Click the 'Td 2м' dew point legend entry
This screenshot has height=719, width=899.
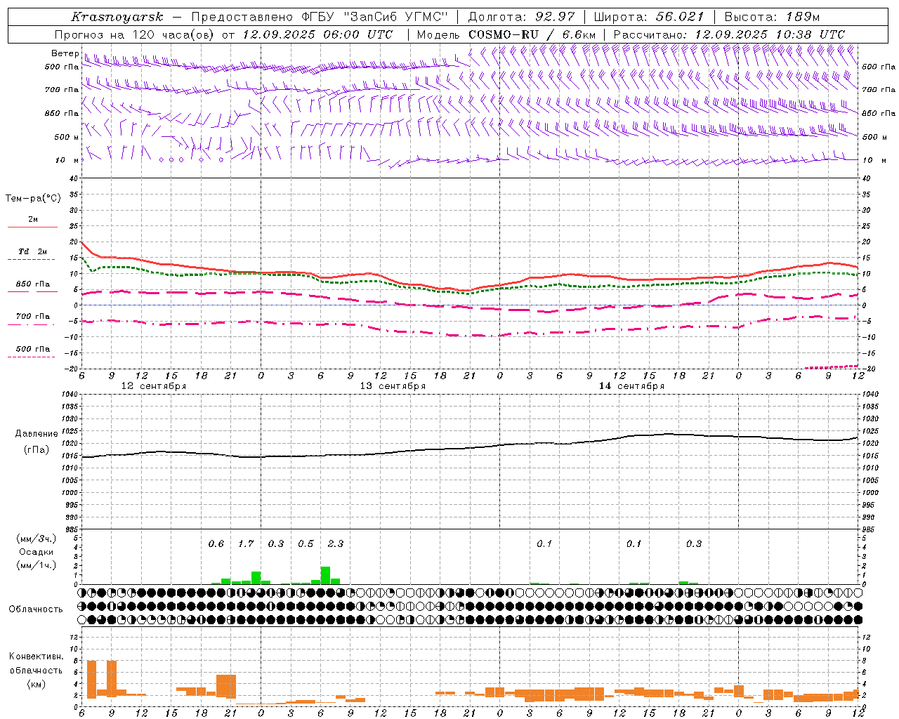click(33, 251)
